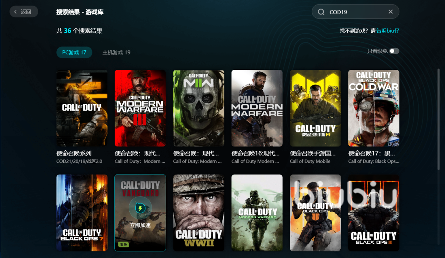
Task: Open the 告诉biu仔 link
Action: [388, 31]
